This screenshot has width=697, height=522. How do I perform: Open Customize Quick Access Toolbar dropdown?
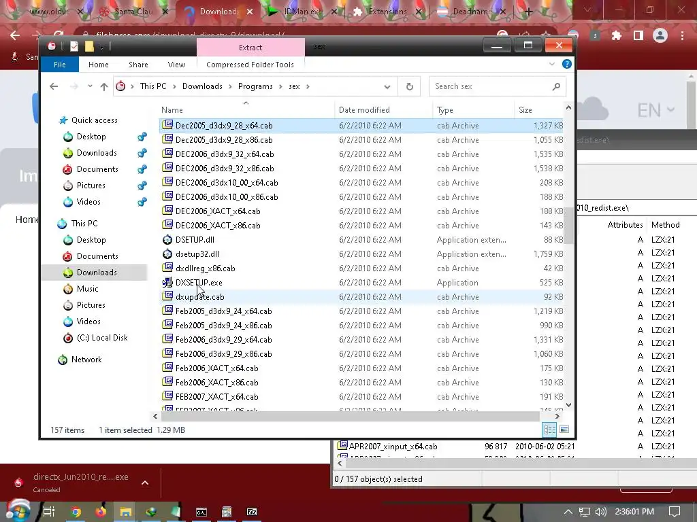click(102, 47)
